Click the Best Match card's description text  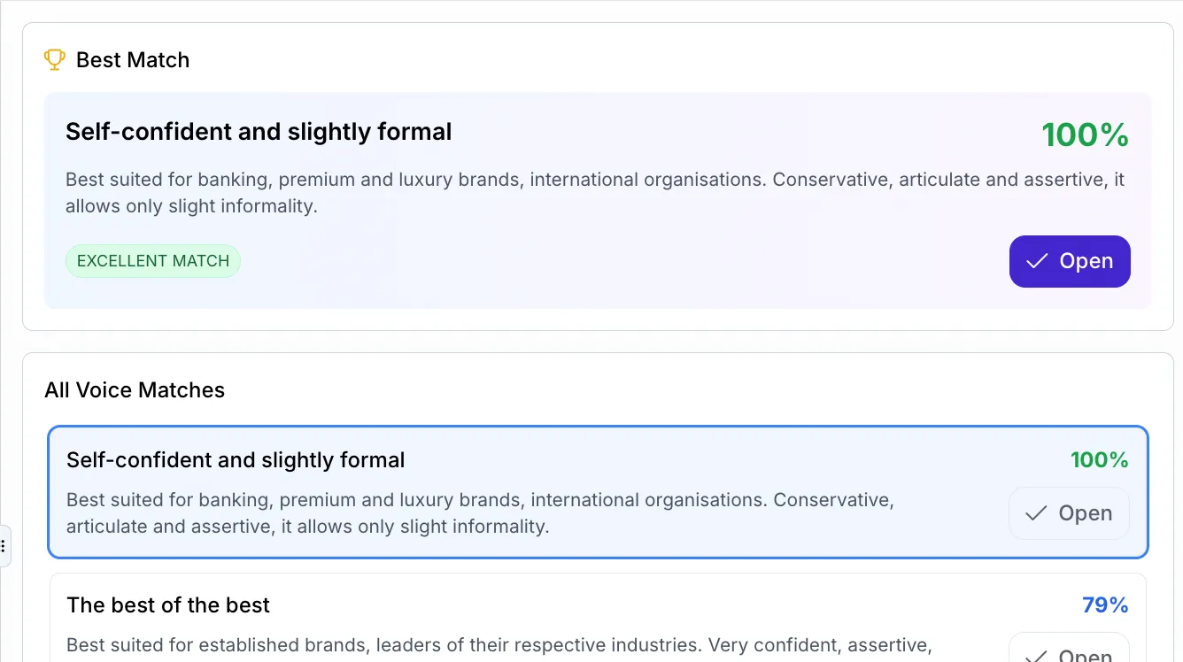pos(594,192)
